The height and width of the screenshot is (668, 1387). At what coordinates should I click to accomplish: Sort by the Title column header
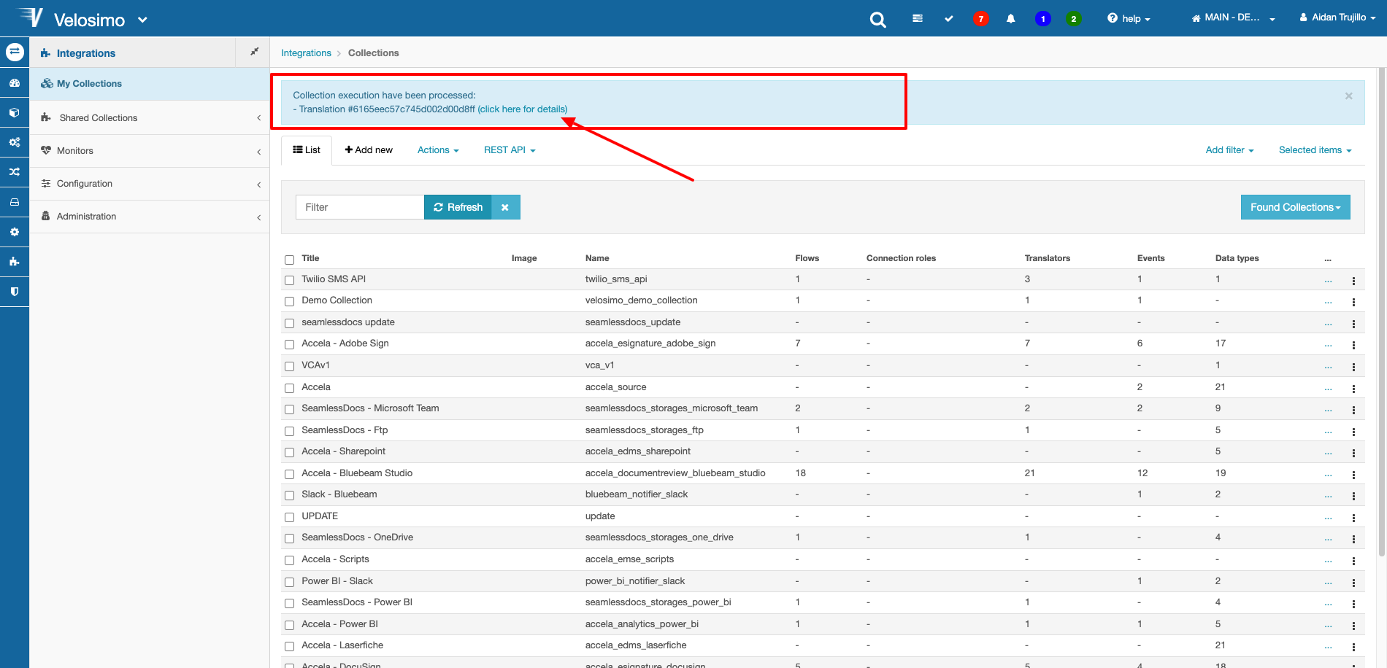(x=310, y=258)
